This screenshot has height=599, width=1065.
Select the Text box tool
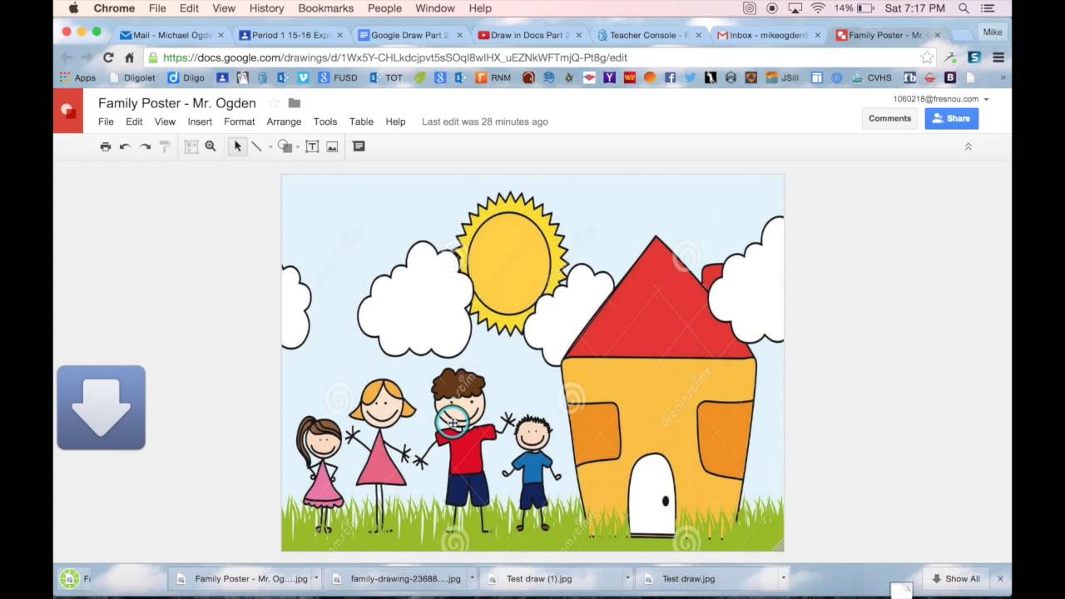[x=312, y=146]
